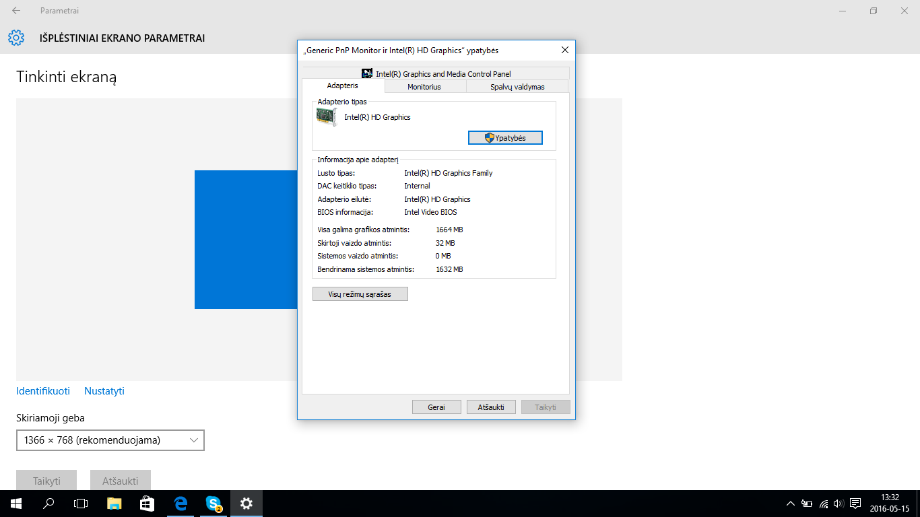The height and width of the screenshot is (517, 920).
Task: Open taskbar search magnifier
Action: [x=48, y=503]
